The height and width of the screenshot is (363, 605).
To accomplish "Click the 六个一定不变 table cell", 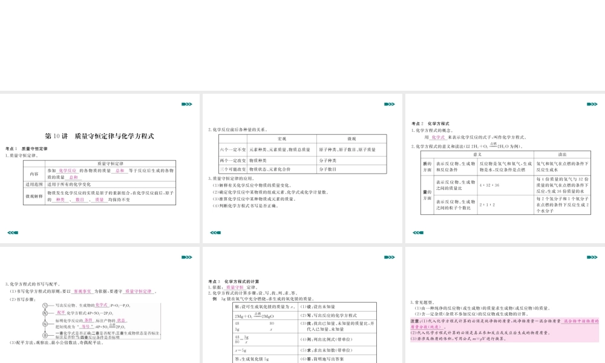I will [x=233, y=149].
